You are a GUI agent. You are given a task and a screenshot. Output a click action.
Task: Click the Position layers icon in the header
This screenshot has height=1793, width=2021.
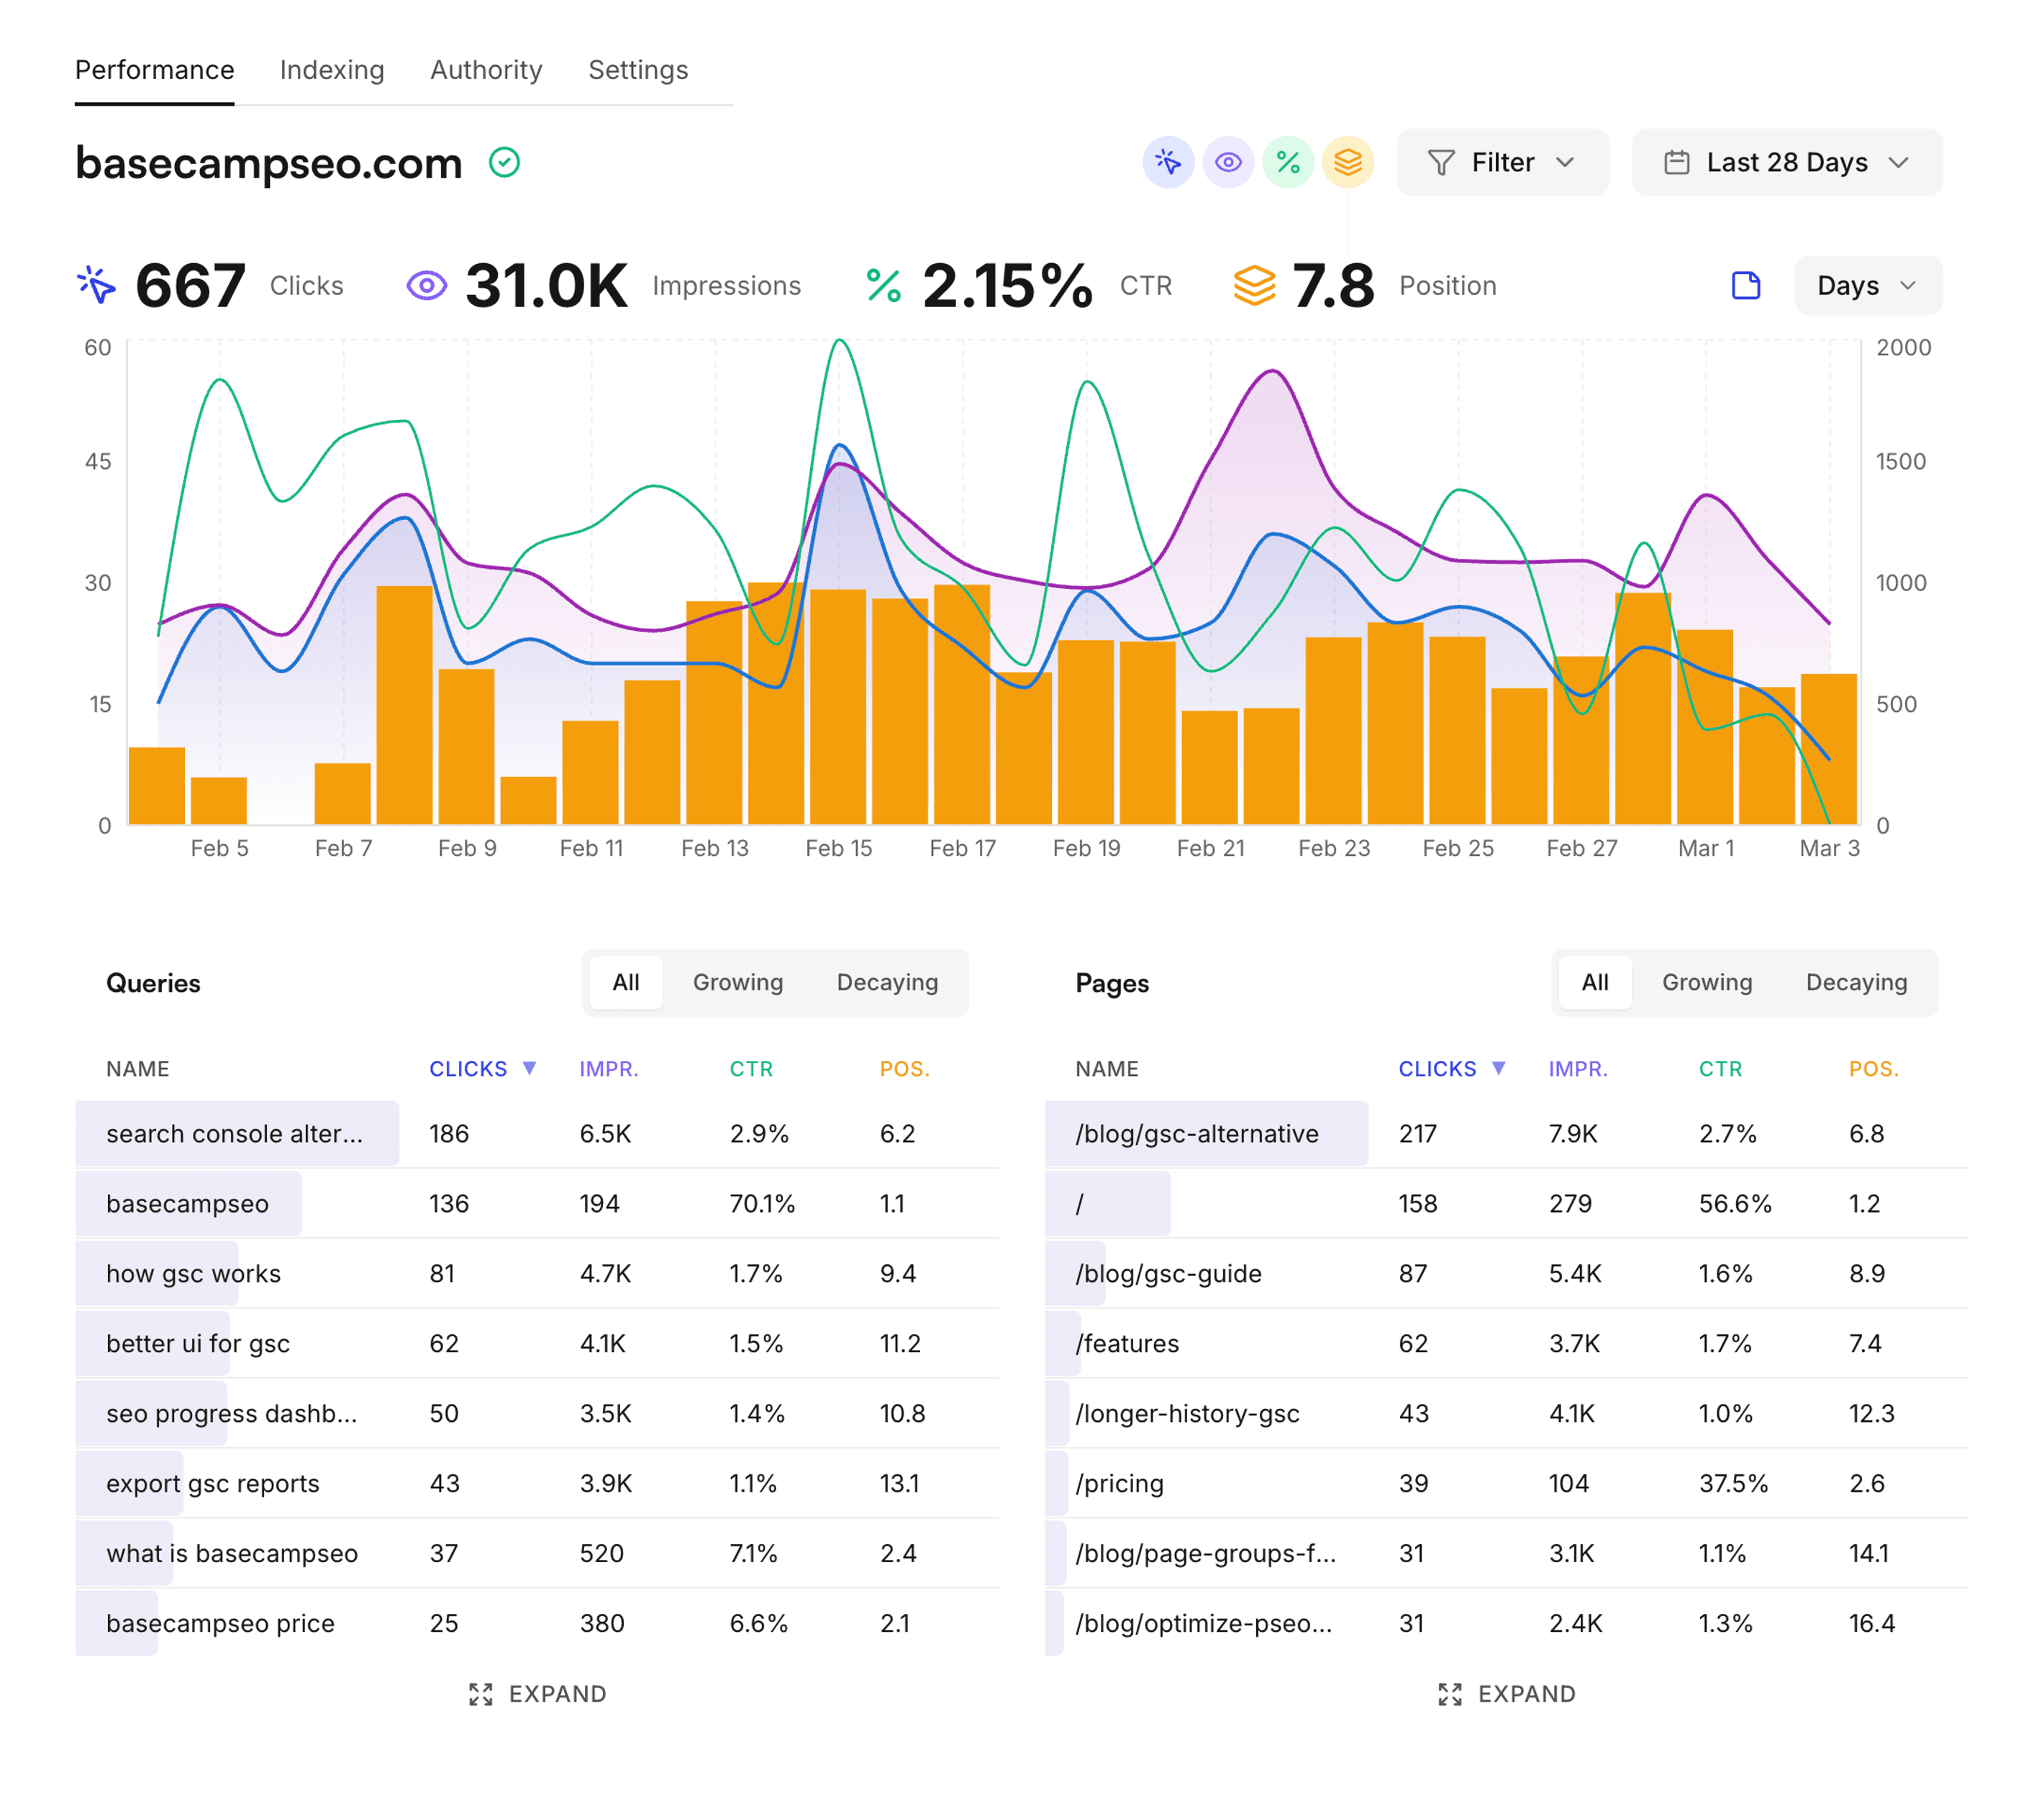(x=1348, y=162)
